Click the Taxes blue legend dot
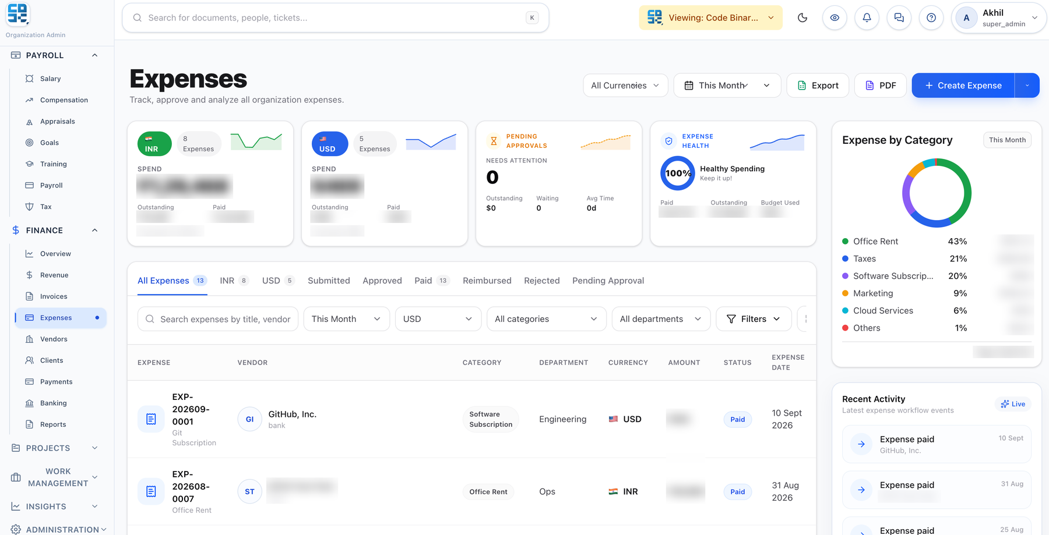 pos(845,258)
